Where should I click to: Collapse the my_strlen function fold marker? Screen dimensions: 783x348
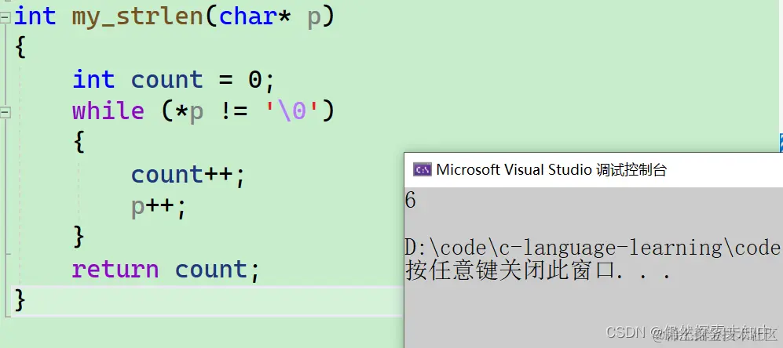(5, 19)
